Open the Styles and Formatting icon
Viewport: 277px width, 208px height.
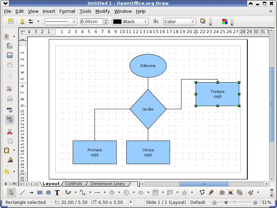[11, 21]
